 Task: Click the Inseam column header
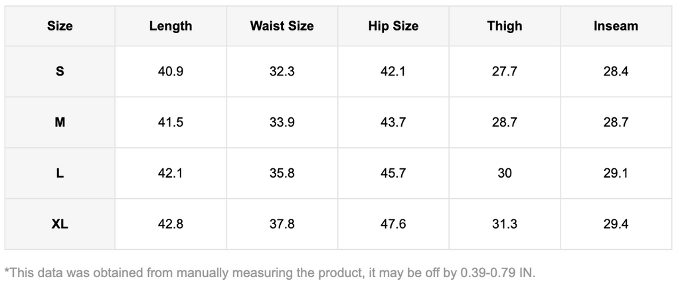tap(616, 27)
